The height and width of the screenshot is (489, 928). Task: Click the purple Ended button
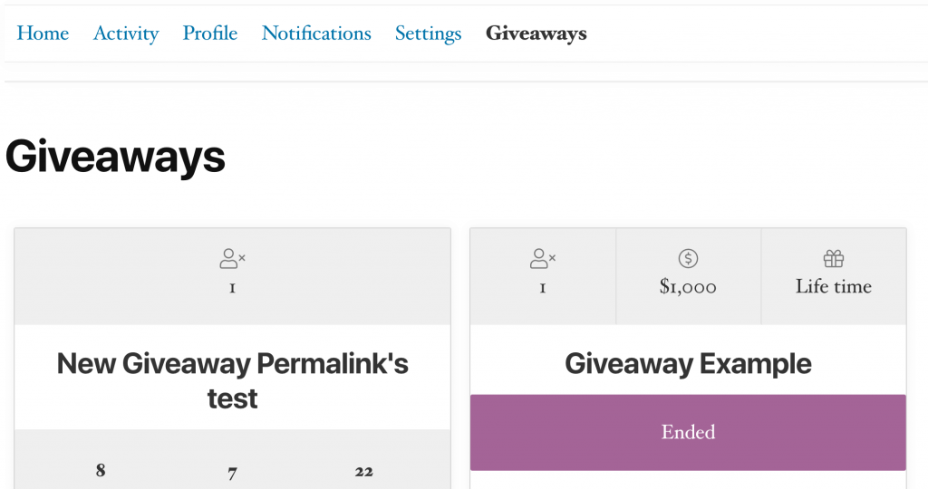point(689,432)
